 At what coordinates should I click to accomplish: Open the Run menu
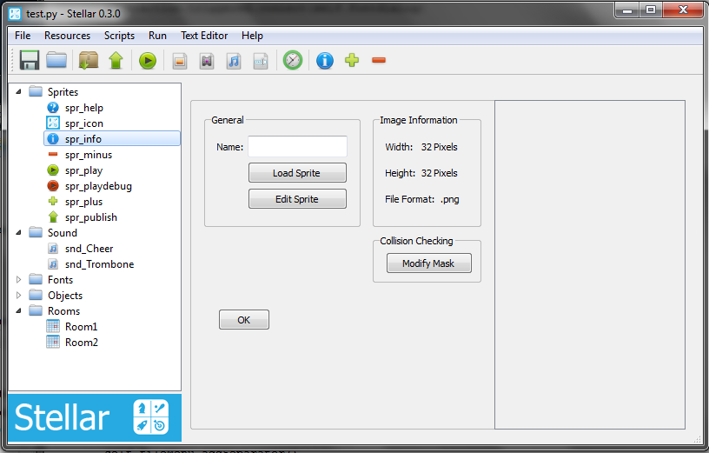coord(157,36)
